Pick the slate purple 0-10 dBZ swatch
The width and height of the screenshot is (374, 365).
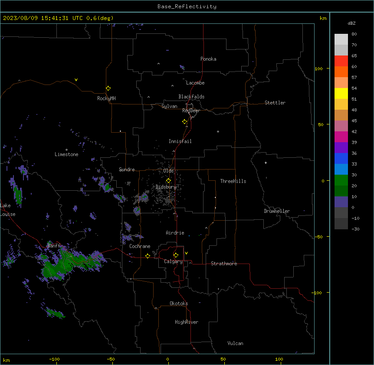click(x=341, y=202)
